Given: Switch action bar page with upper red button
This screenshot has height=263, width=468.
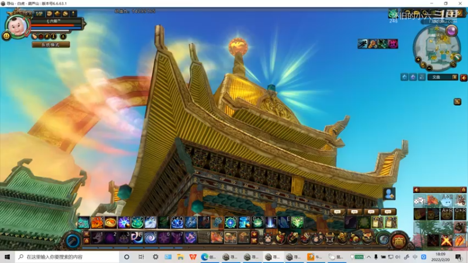Looking at the screenshot, I should 86,234.
